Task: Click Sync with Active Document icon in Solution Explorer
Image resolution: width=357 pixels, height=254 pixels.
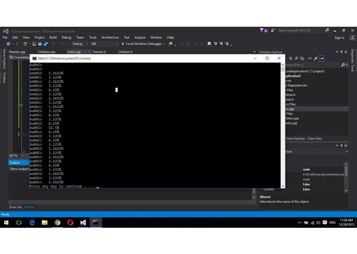Action: coord(291,59)
